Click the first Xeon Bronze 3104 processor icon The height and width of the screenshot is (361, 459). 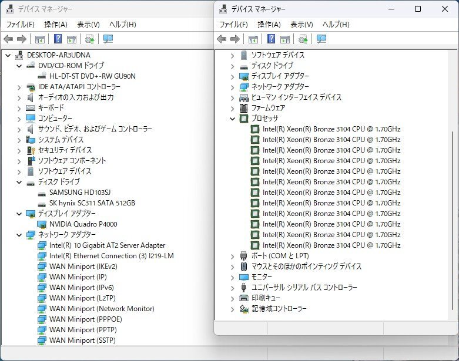click(x=255, y=129)
